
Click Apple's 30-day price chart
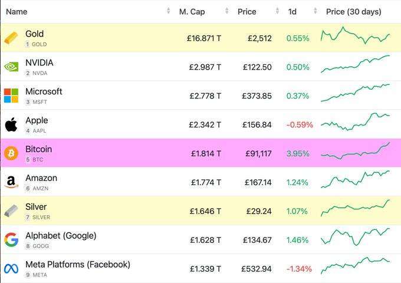point(355,121)
